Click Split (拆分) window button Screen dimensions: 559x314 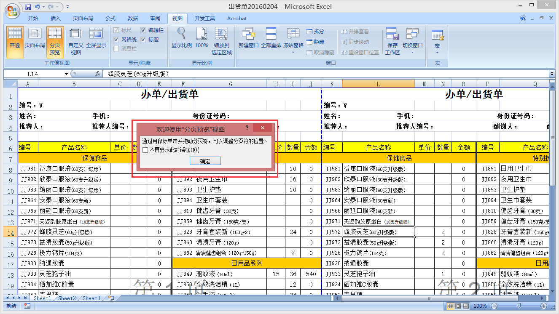[315, 32]
